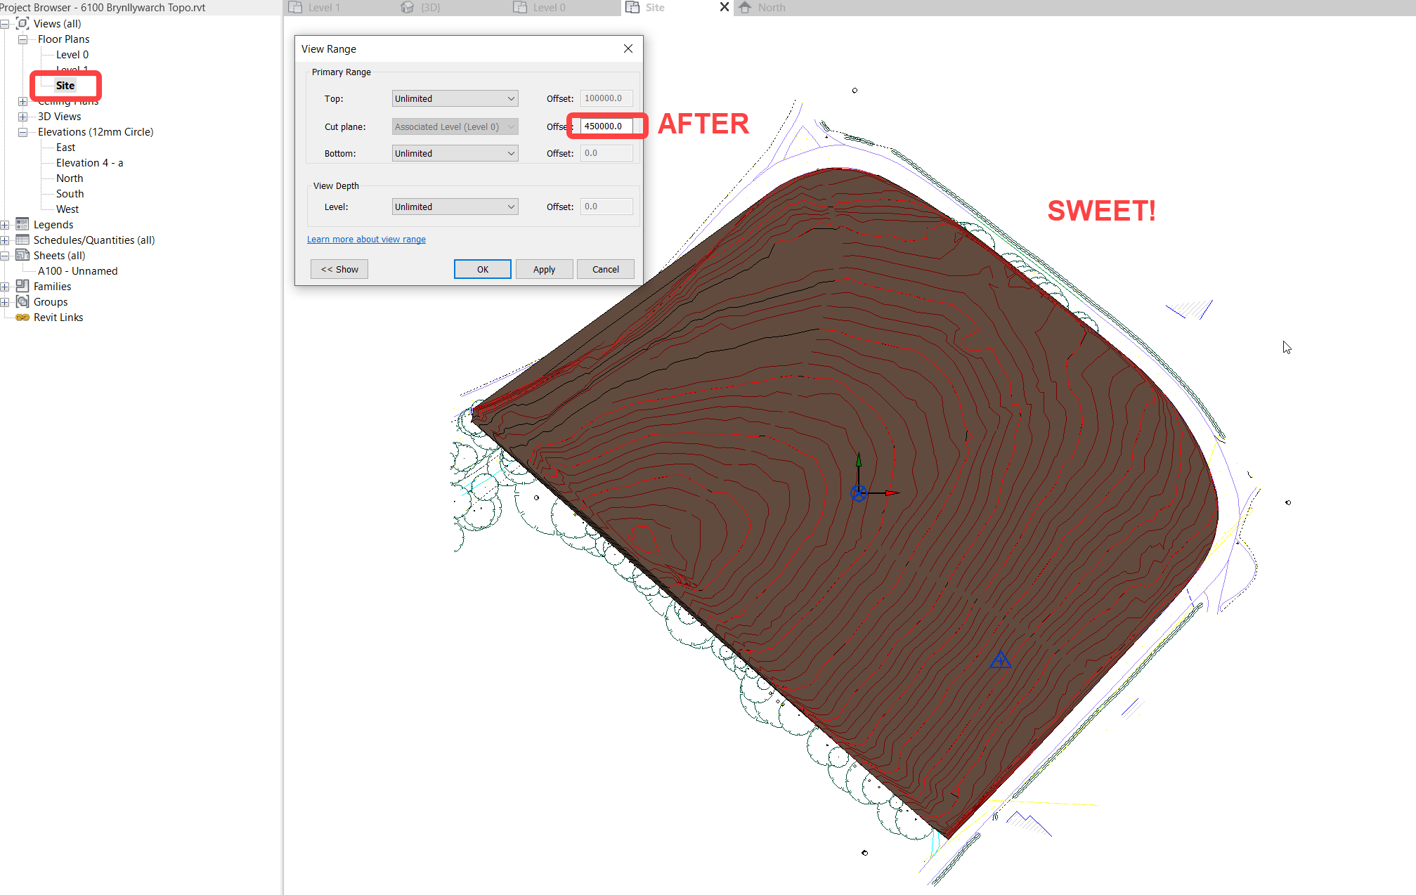1416x895 pixels.
Task: Close the Site view tab
Action: 725,7
